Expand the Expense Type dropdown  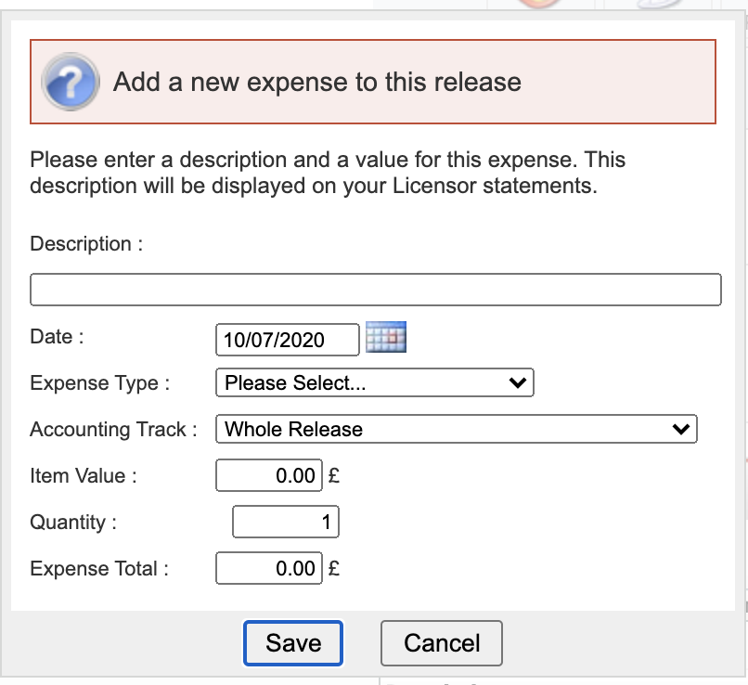pyautogui.click(x=374, y=383)
